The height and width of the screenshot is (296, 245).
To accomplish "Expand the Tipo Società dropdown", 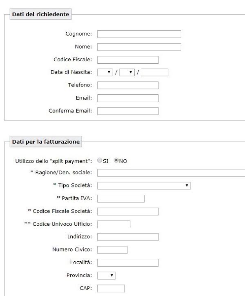I will [144, 186].
